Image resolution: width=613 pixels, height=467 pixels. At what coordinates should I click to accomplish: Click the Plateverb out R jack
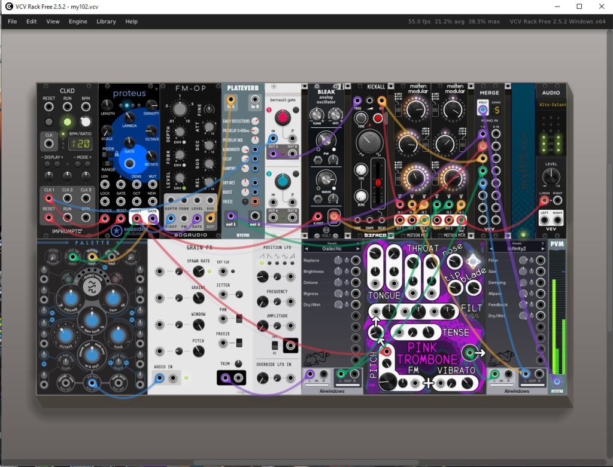pyautogui.click(x=255, y=216)
